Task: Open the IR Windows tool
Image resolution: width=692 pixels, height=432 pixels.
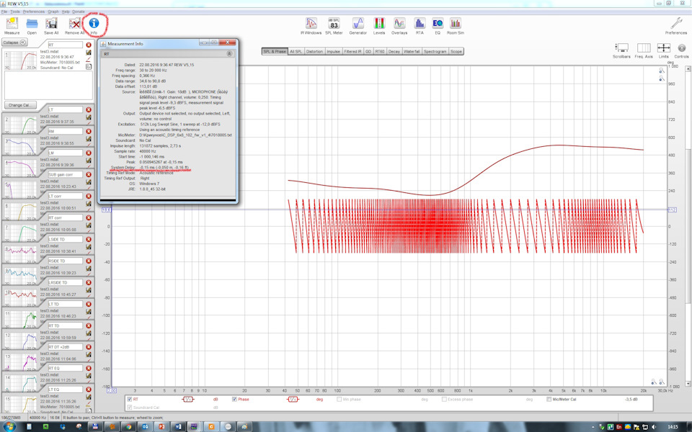Action: click(311, 26)
